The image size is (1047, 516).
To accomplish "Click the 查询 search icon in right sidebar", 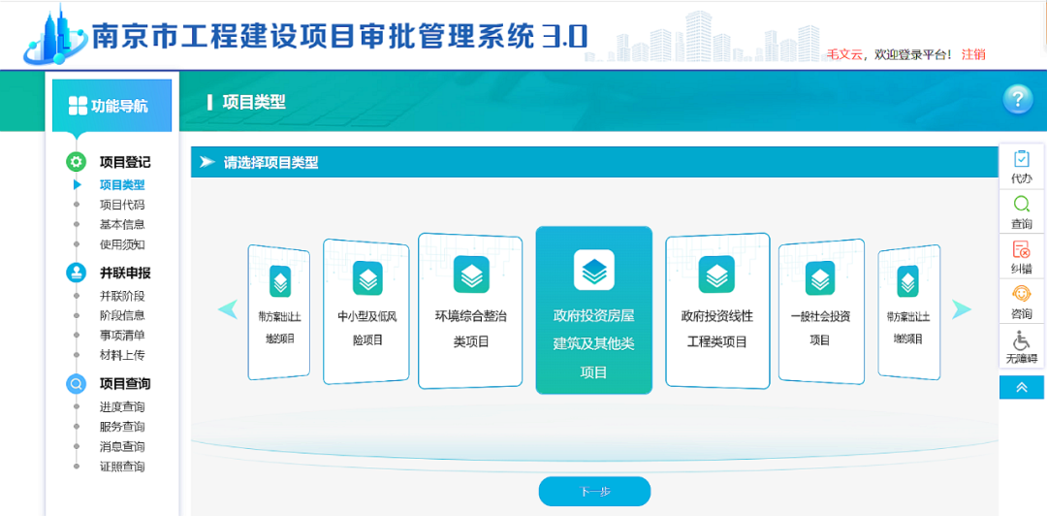I will (x=1021, y=210).
